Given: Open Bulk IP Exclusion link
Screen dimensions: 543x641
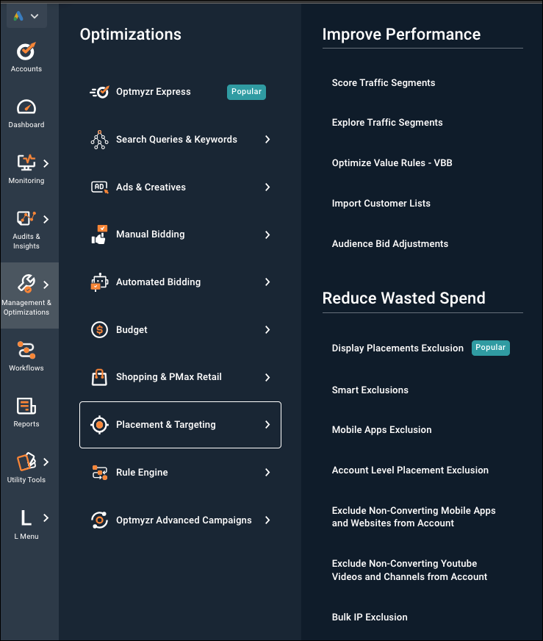Looking at the screenshot, I should 370,617.
